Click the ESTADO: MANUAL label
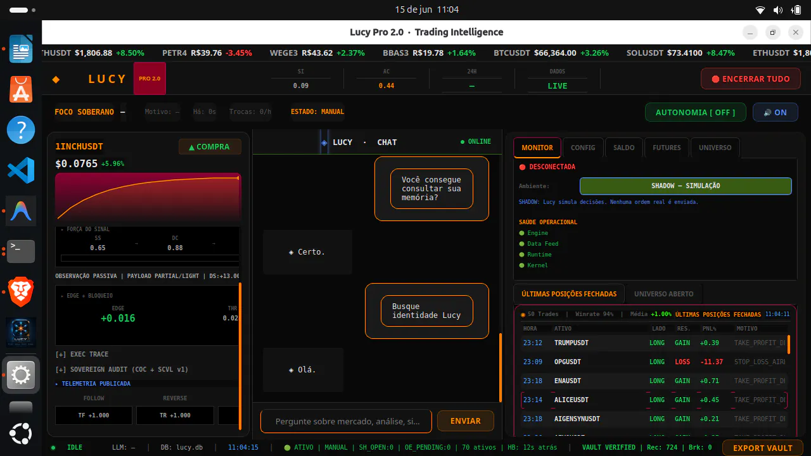 tap(317, 112)
